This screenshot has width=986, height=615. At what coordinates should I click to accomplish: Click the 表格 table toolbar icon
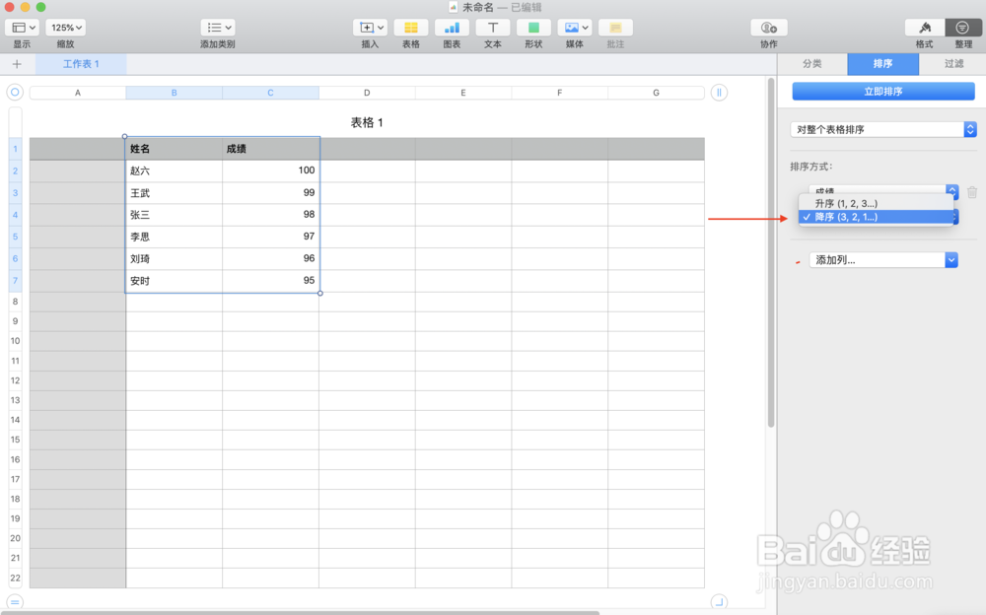click(x=410, y=28)
